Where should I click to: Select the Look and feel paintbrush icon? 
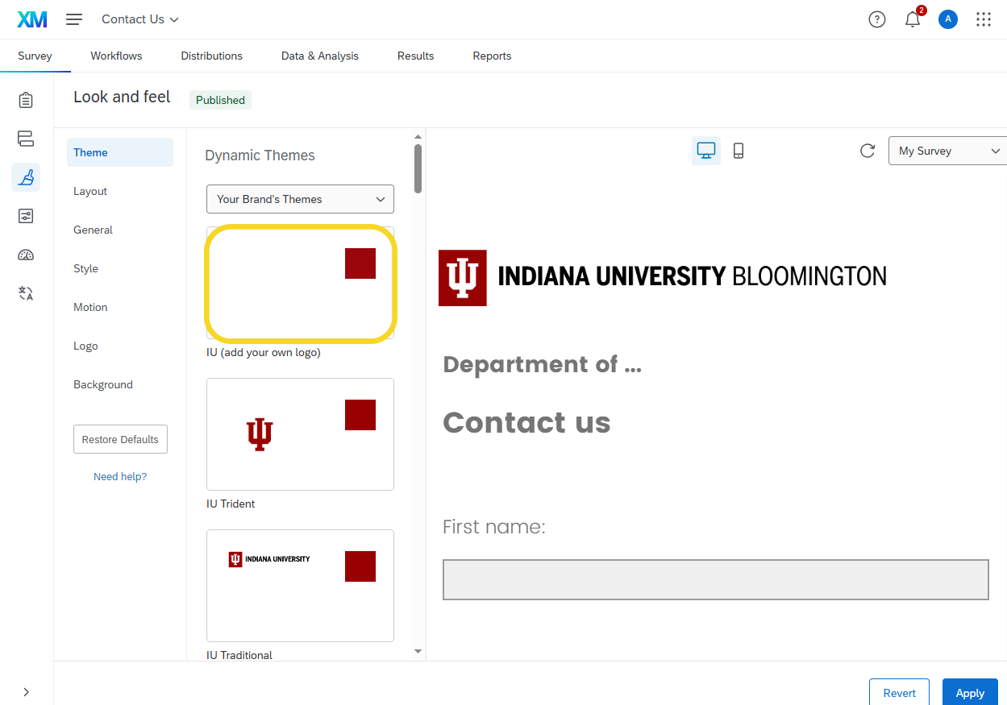point(26,177)
